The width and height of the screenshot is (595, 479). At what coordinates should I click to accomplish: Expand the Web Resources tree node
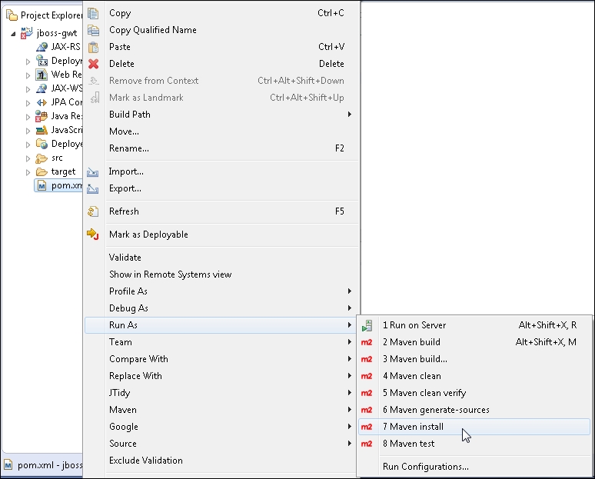28,75
